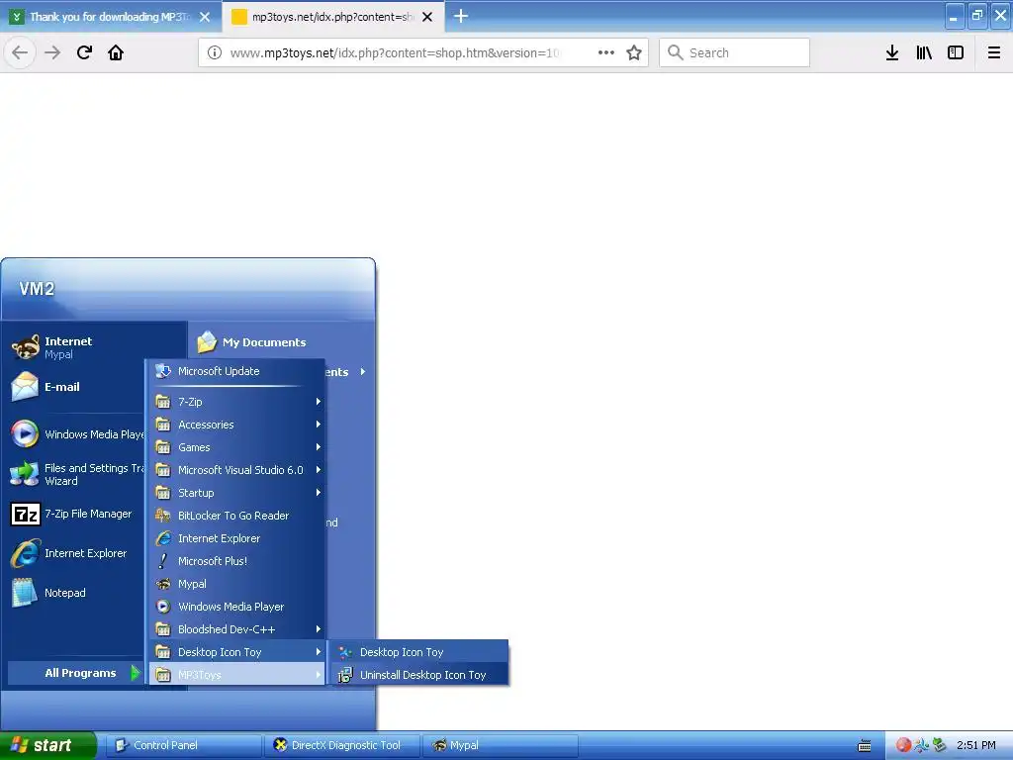
Task: Expand the Startup folder
Action: click(x=236, y=493)
